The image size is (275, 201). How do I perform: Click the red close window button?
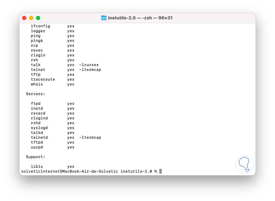tap(24, 18)
